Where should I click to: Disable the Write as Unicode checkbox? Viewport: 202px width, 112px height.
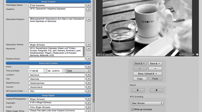(132, 109)
